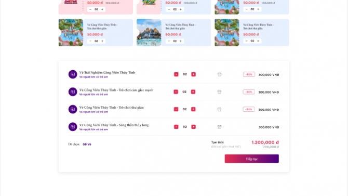Image resolution: width=348 pixels, height=196 pixels.
Task: Click 'Vé người lớn và trẻ em' under Sóng thần thủy long
Action: (93, 129)
